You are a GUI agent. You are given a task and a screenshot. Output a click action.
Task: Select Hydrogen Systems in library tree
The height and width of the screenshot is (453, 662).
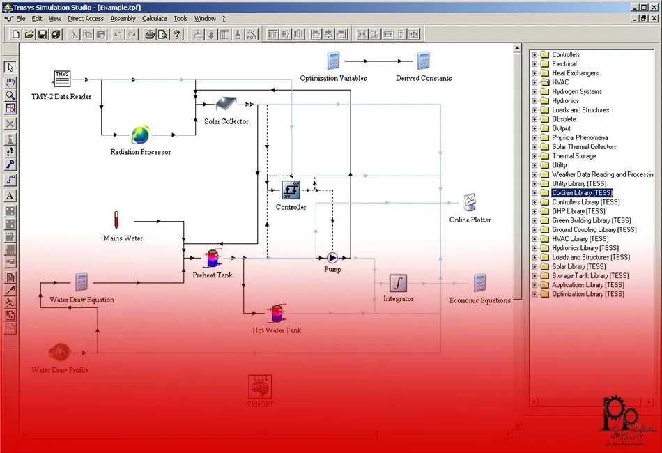click(576, 91)
